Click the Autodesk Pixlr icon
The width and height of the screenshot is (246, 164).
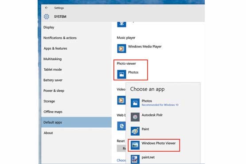135,117
